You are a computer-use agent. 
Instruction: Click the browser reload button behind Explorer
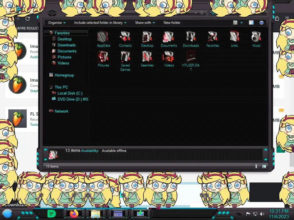tap(28, 19)
